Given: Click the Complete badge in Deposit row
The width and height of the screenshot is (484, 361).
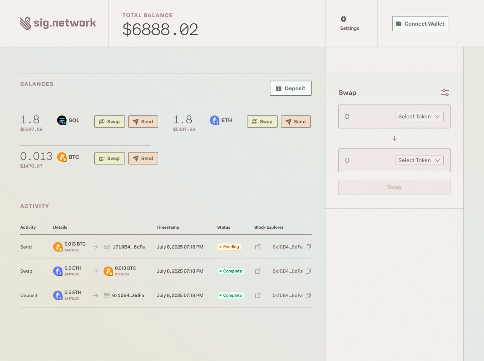Looking at the screenshot, I should click(231, 296).
